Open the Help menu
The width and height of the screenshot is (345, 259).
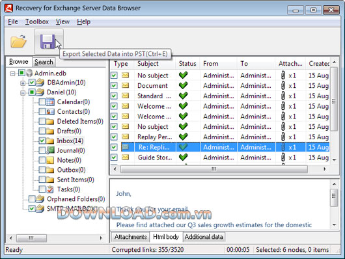tap(83, 21)
